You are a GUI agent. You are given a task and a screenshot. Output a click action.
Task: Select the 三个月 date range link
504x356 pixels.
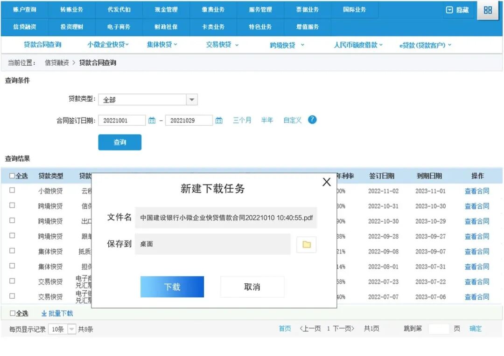click(x=242, y=120)
